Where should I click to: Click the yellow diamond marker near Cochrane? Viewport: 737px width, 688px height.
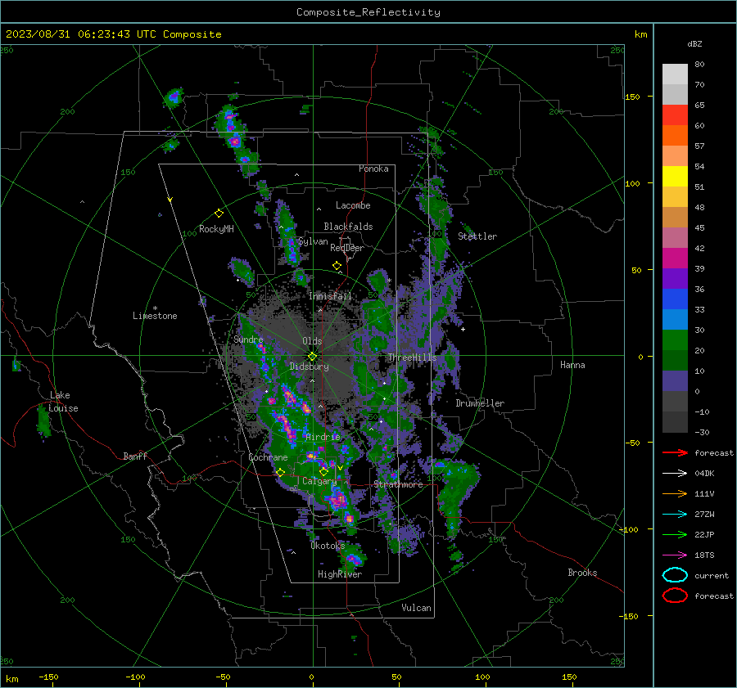click(x=281, y=472)
